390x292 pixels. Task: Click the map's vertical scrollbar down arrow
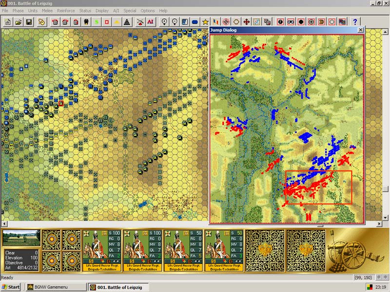click(x=385, y=218)
